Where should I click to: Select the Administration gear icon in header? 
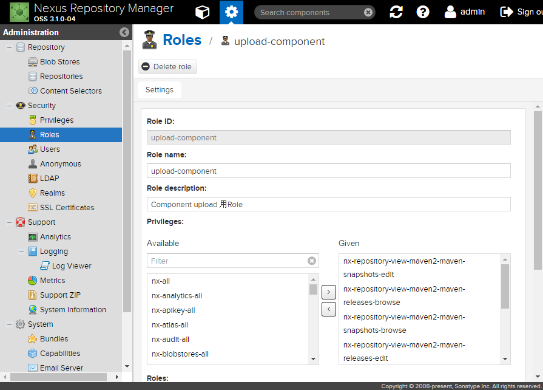click(231, 12)
